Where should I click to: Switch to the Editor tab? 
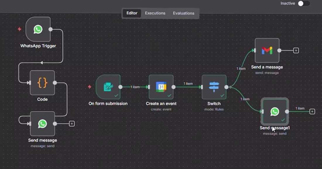[x=132, y=13]
